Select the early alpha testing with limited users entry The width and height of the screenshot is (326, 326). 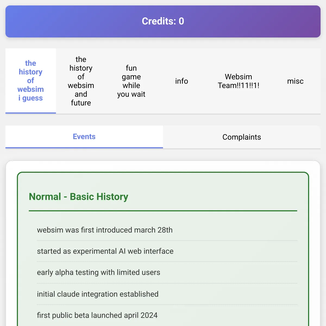coord(167,272)
